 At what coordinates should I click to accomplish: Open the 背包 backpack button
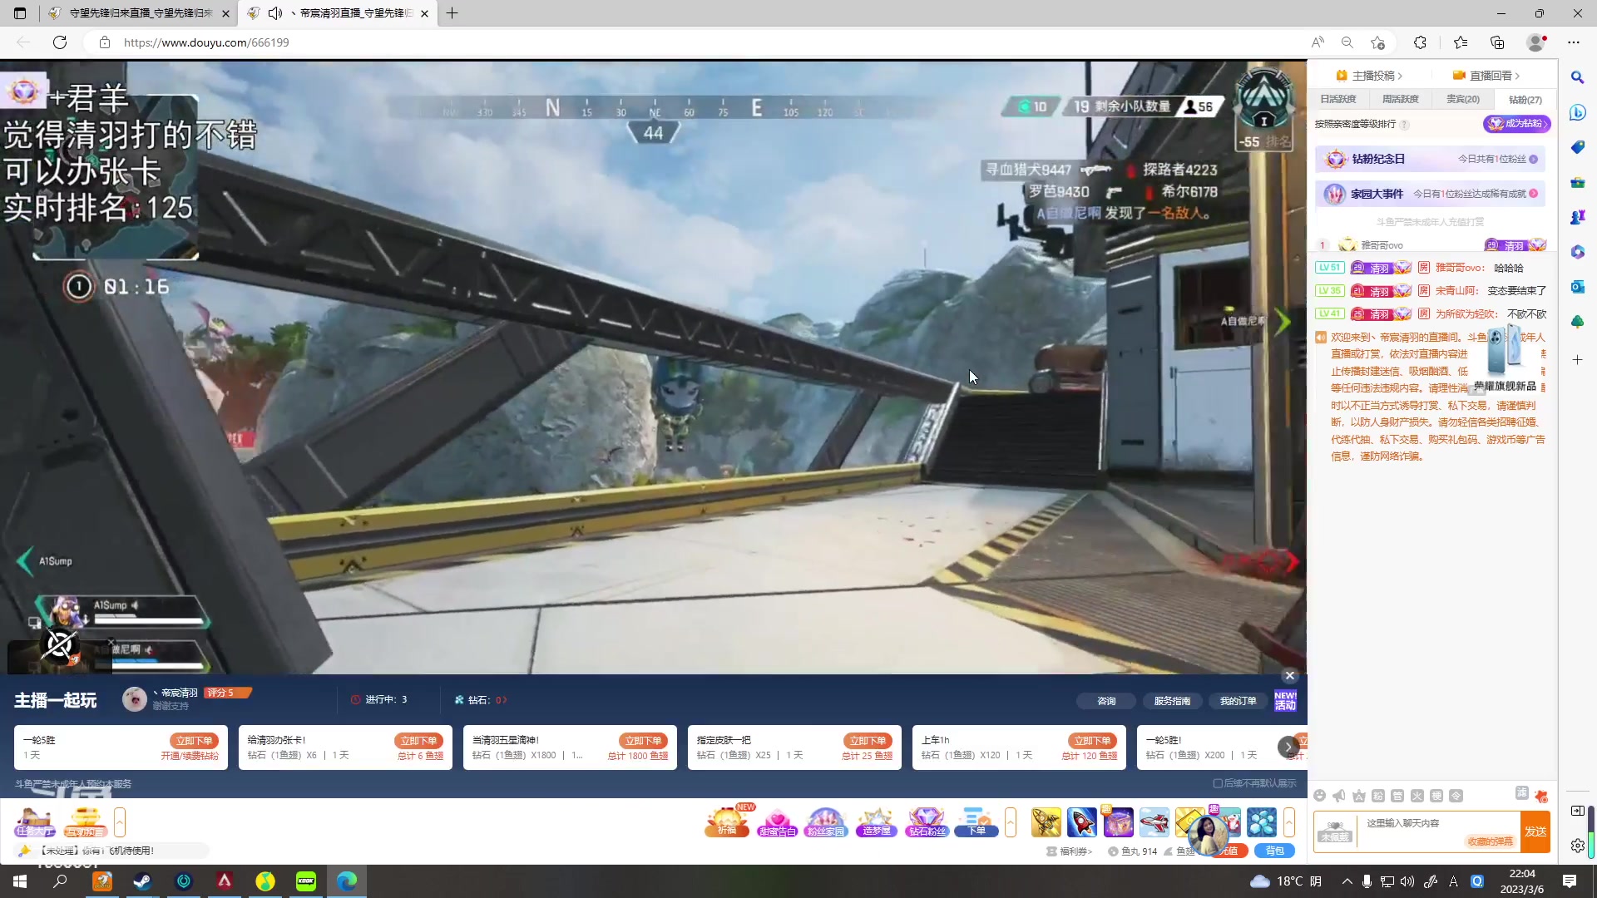(1274, 851)
